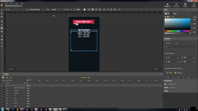Select the black friday document tab
The width and height of the screenshot is (198, 111).
[x=14, y=6]
